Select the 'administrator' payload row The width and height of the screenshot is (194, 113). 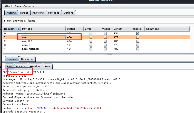(96, 49)
